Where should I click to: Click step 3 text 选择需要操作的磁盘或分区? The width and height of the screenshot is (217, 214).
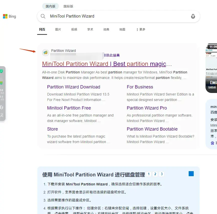69,200
